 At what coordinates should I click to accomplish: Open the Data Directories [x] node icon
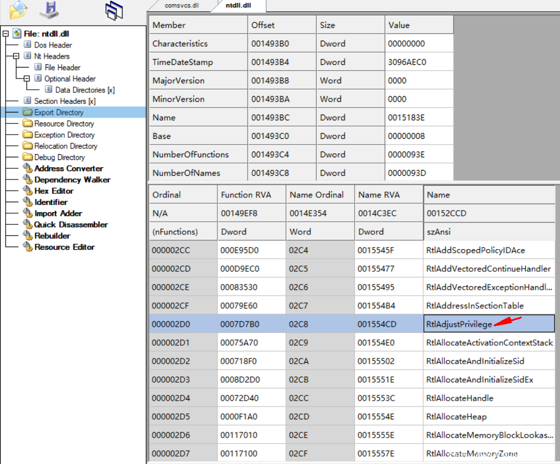[x=49, y=89]
